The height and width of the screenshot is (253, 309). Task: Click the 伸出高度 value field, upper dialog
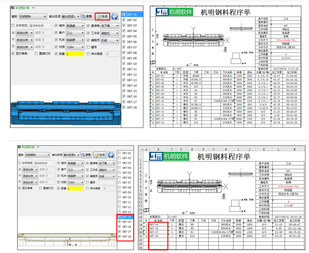[x=112, y=54]
